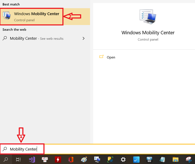Open the blue equalizer bars app on taskbar
Screen dimensions: 195x164
149,160
